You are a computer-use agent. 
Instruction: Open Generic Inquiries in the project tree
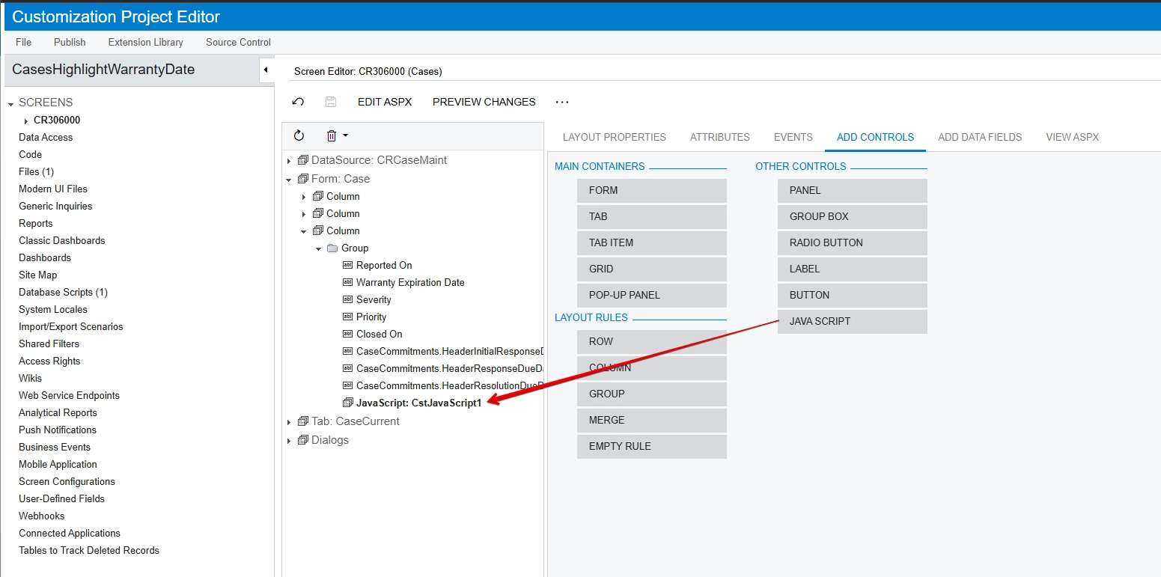(x=55, y=206)
